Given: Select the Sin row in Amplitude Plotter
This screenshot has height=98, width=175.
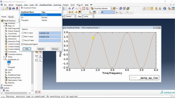Looking at the screenshot, I should click(41, 17).
